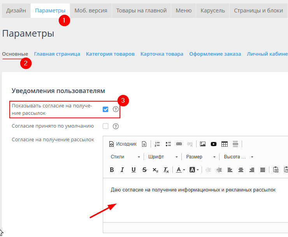The image size is (288, 237).
Task: Click the templates document icon
Action: [x=144, y=144]
